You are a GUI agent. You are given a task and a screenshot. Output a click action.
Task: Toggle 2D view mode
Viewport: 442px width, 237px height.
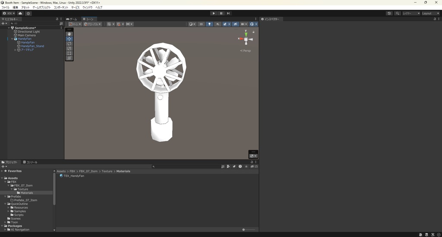point(201,24)
